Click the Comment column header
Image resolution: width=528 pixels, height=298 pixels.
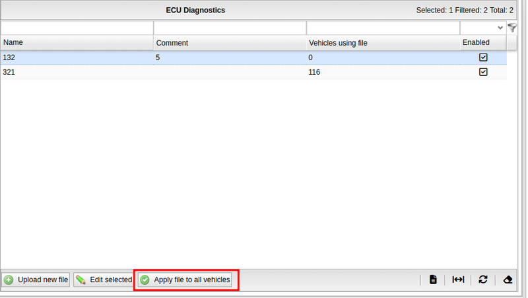coord(230,42)
